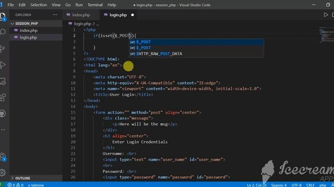Restore down the VS Code window
Viewport: 334px width, 187px height.
tap(328, 5)
